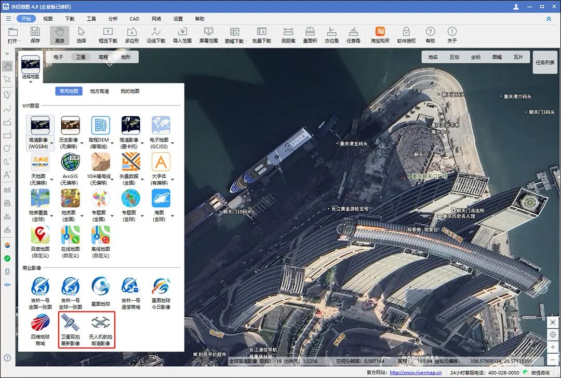Switch base map to 电子
The width and height of the screenshot is (561, 378).
point(58,57)
